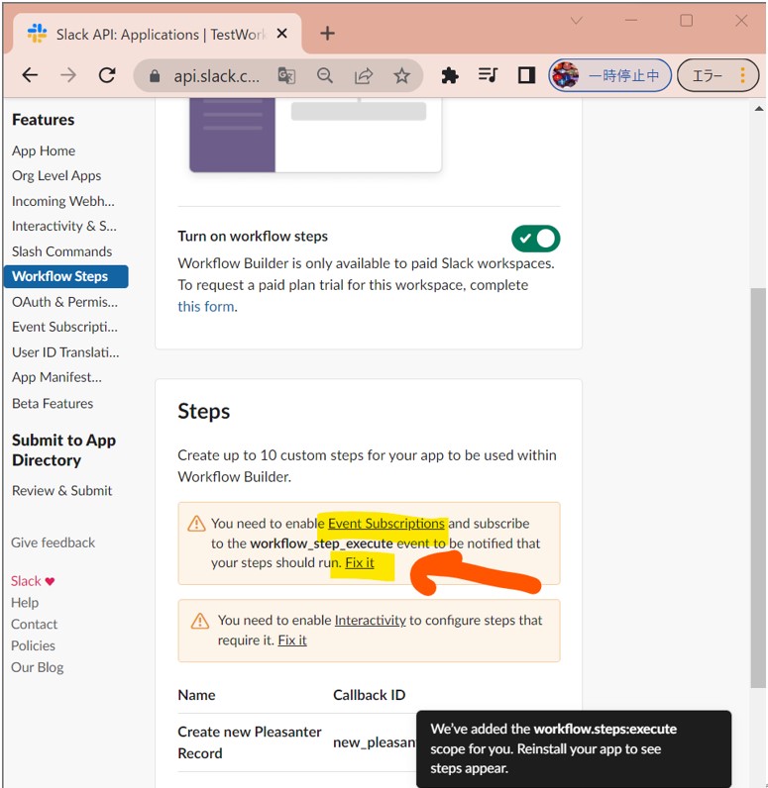The width and height of the screenshot is (768, 788).
Task: Open Event Subscriptions in sidebar
Action: coord(64,327)
